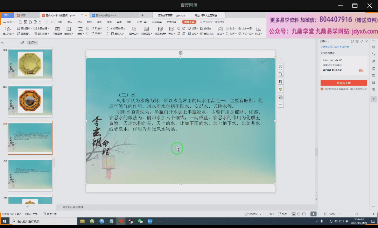Switch sidebar to 大纲 outline view
This screenshot has height=228, width=378.
[x=22, y=42]
